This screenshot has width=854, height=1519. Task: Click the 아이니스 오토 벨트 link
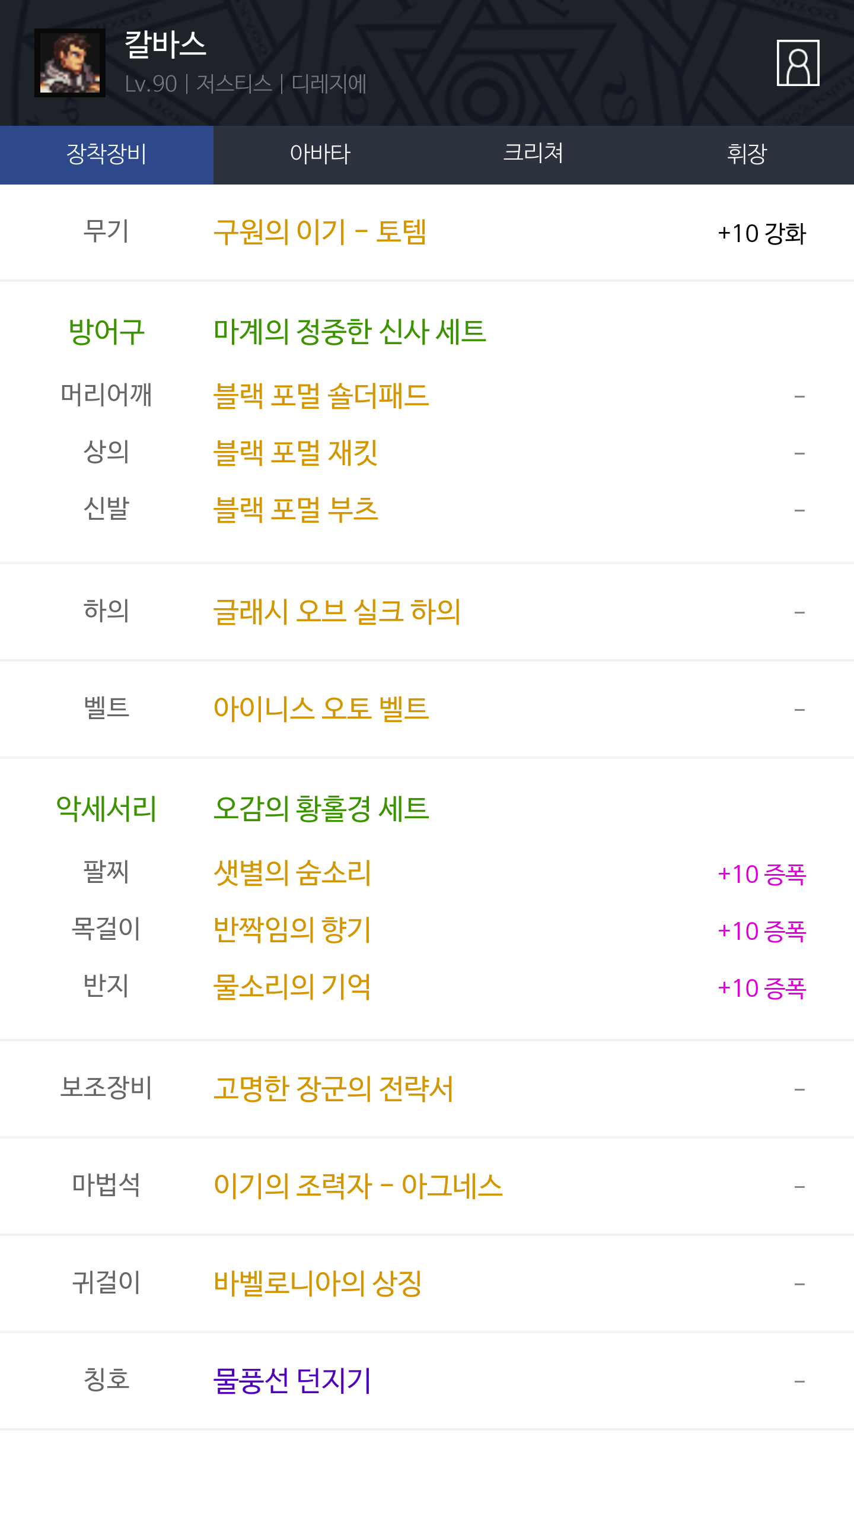coord(321,709)
